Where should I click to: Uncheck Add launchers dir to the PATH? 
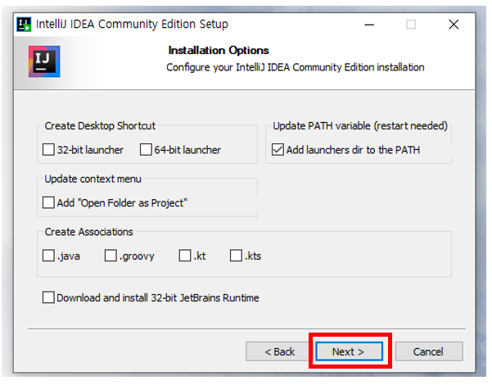[278, 149]
